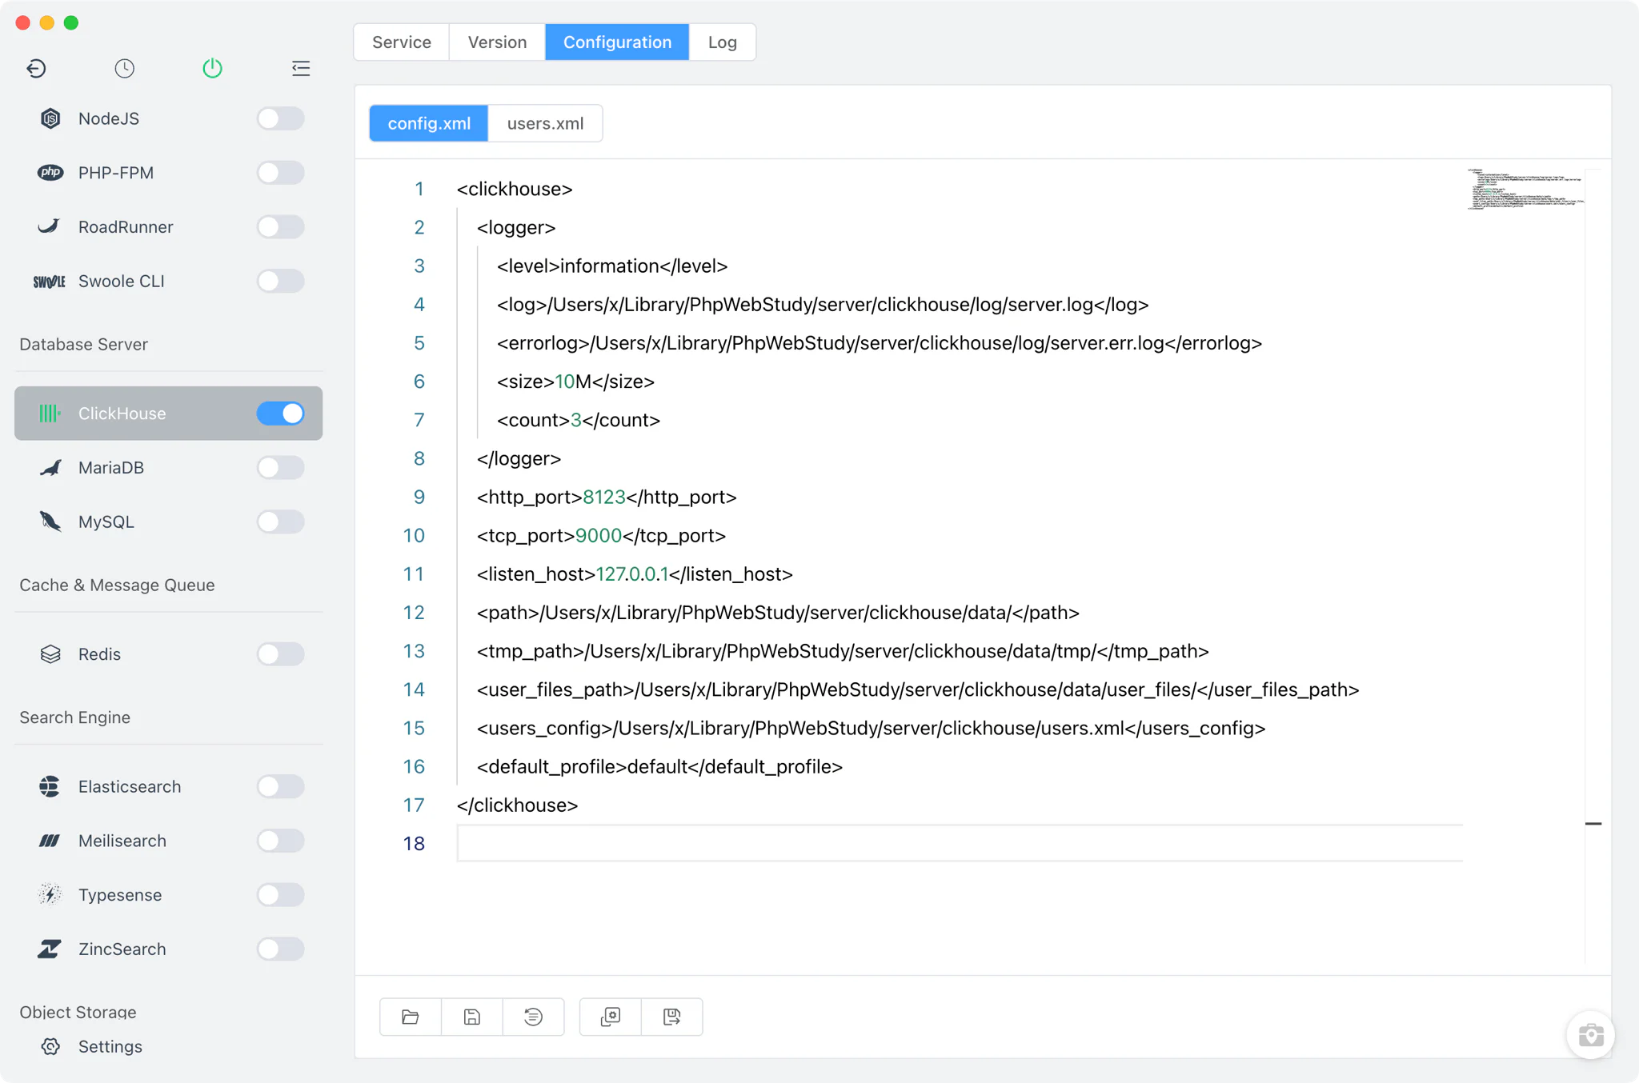Collapse the sidebar menu list icon
Viewport: 1639px width, 1083px height.
click(301, 69)
